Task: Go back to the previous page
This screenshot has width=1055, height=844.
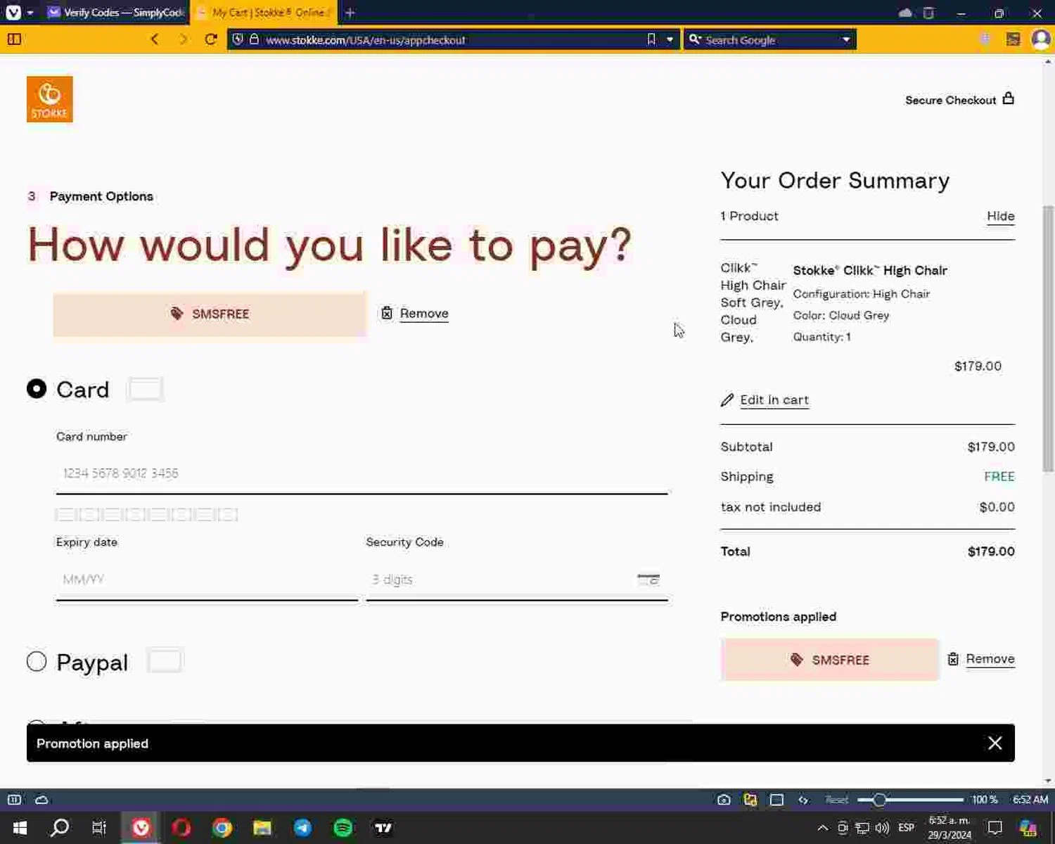Action: [155, 39]
